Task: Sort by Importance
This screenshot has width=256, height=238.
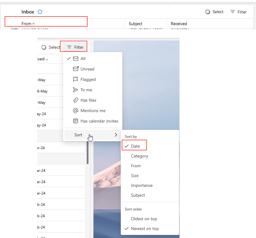Action: [150, 185]
